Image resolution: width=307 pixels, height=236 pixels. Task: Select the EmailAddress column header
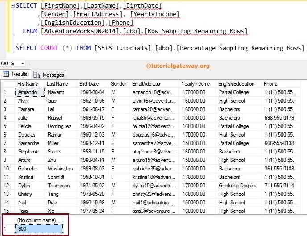coord(155,84)
